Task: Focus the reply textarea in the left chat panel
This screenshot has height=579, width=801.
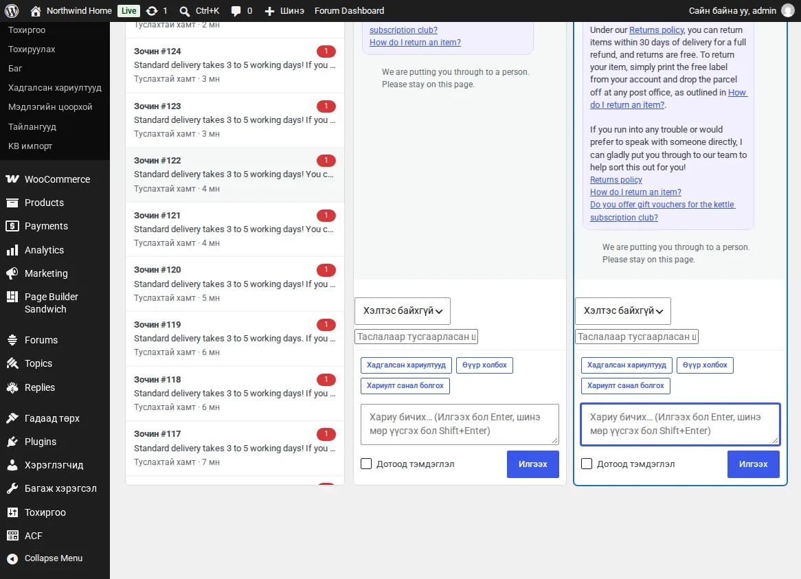Action: (460, 424)
